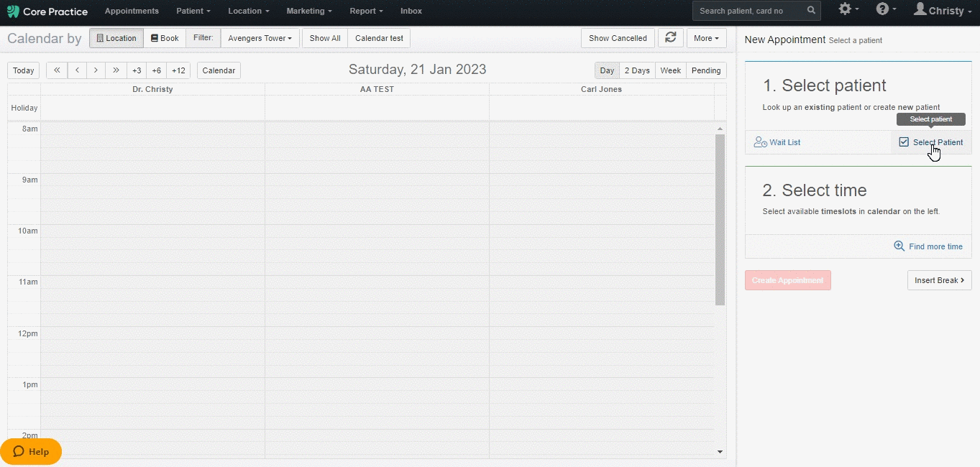Click the Wait List person icon

(x=760, y=142)
